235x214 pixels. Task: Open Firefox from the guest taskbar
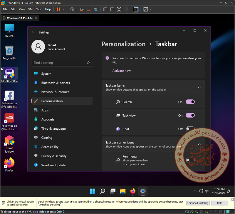[x=133, y=191]
